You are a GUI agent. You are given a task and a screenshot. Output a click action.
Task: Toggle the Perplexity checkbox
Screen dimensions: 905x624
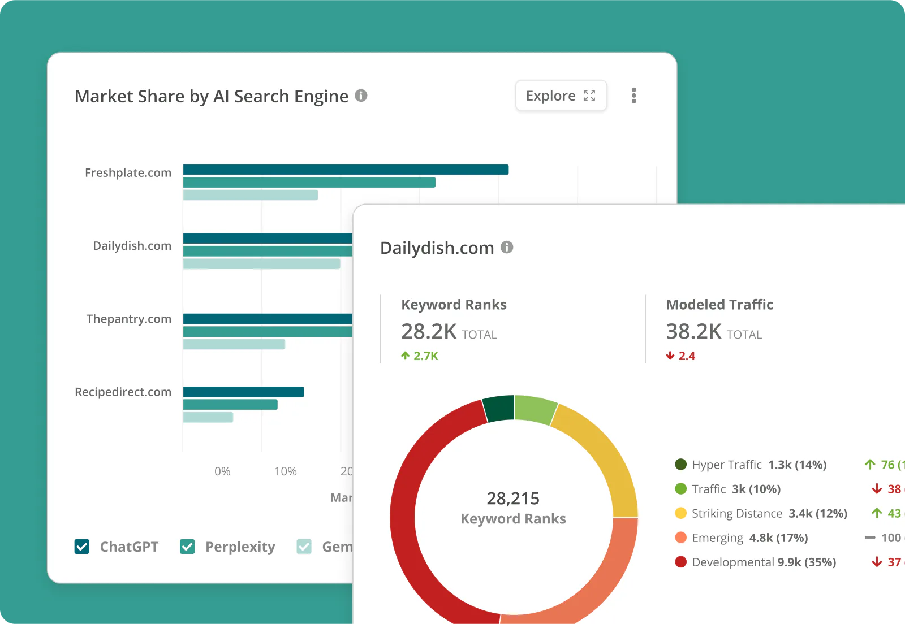pyautogui.click(x=187, y=547)
